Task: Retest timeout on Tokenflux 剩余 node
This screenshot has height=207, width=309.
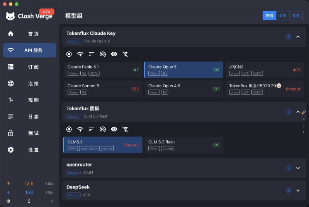Action: click(293, 89)
